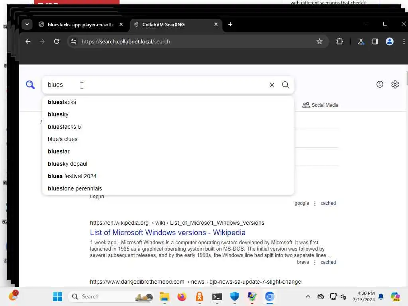Launch Firefox from the taskbar

point(182,296)
